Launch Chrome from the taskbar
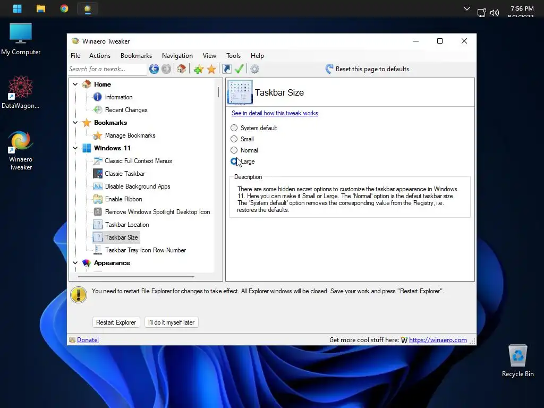This screenshot has width=544, height=408. tap(64, 8)
